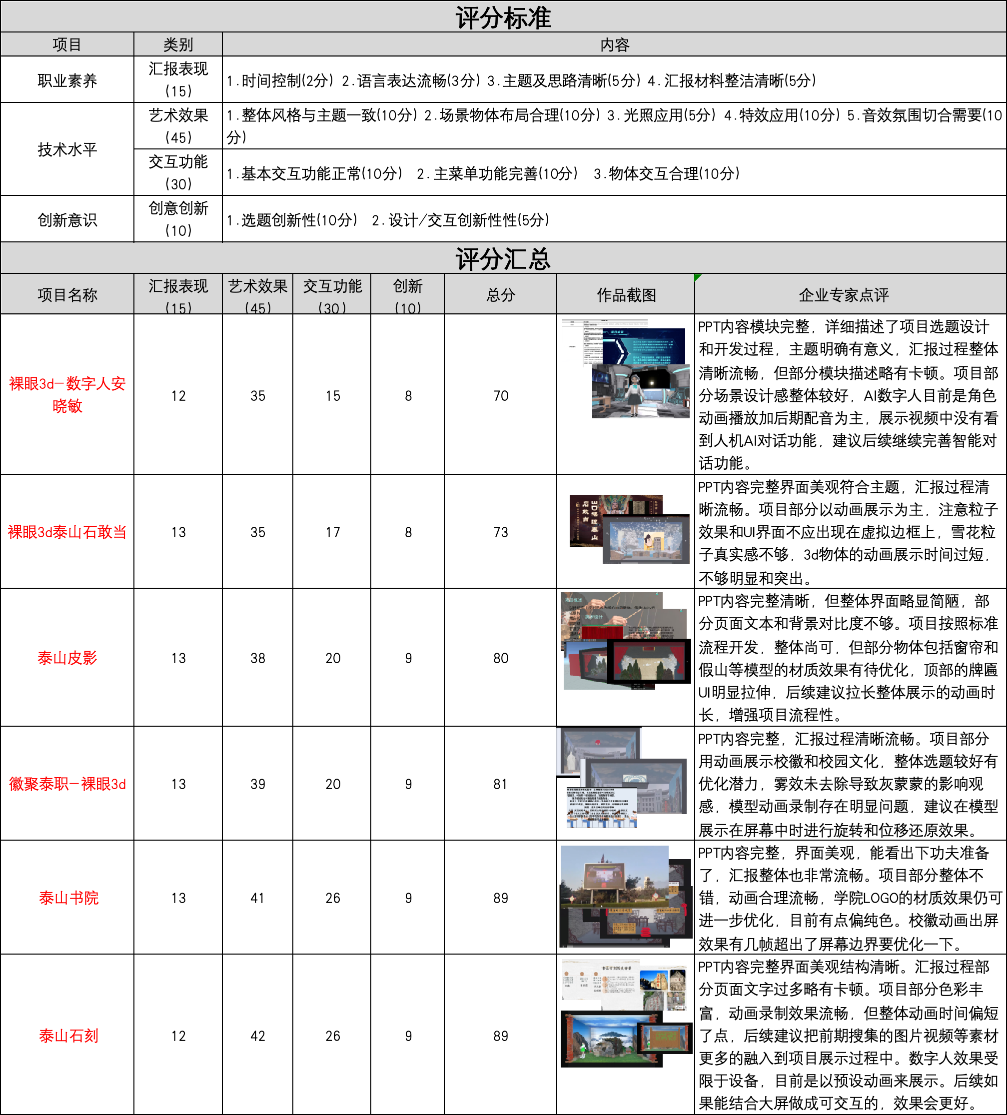The width and height of the screenshot is (1007, 1115).
Task: Click the 作品截图 column header
Action: tap(625, 295)
